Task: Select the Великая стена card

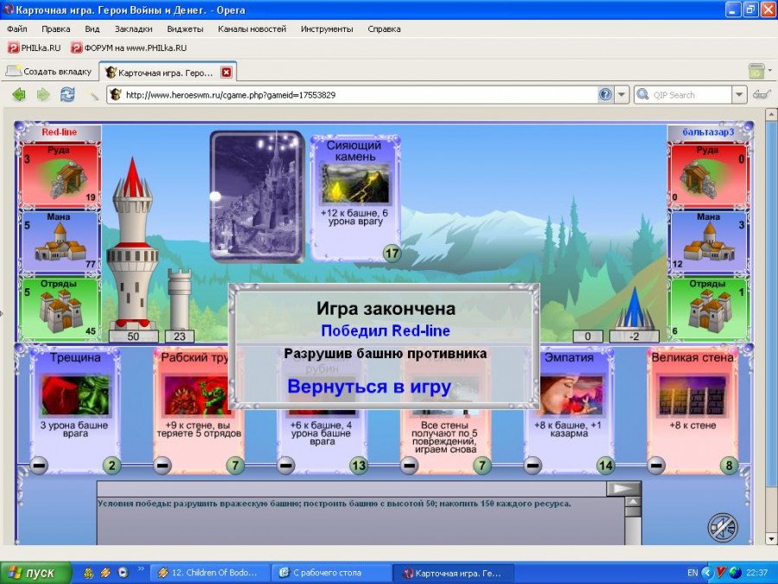Action: point(692,410)
